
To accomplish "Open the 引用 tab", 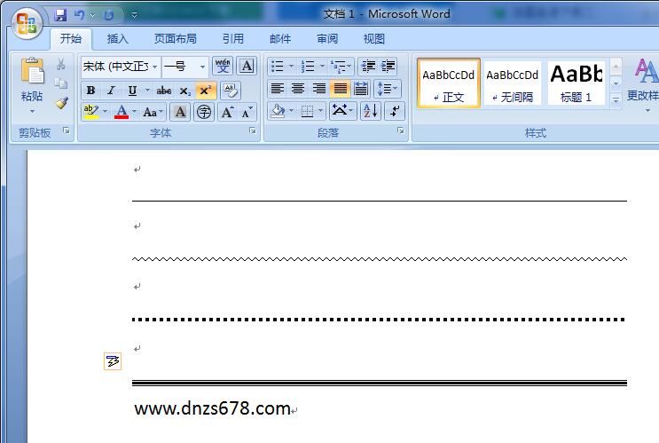I will 233,39.
